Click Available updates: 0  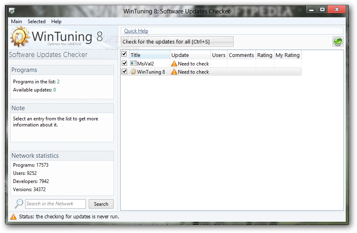[x=34, y=90]
